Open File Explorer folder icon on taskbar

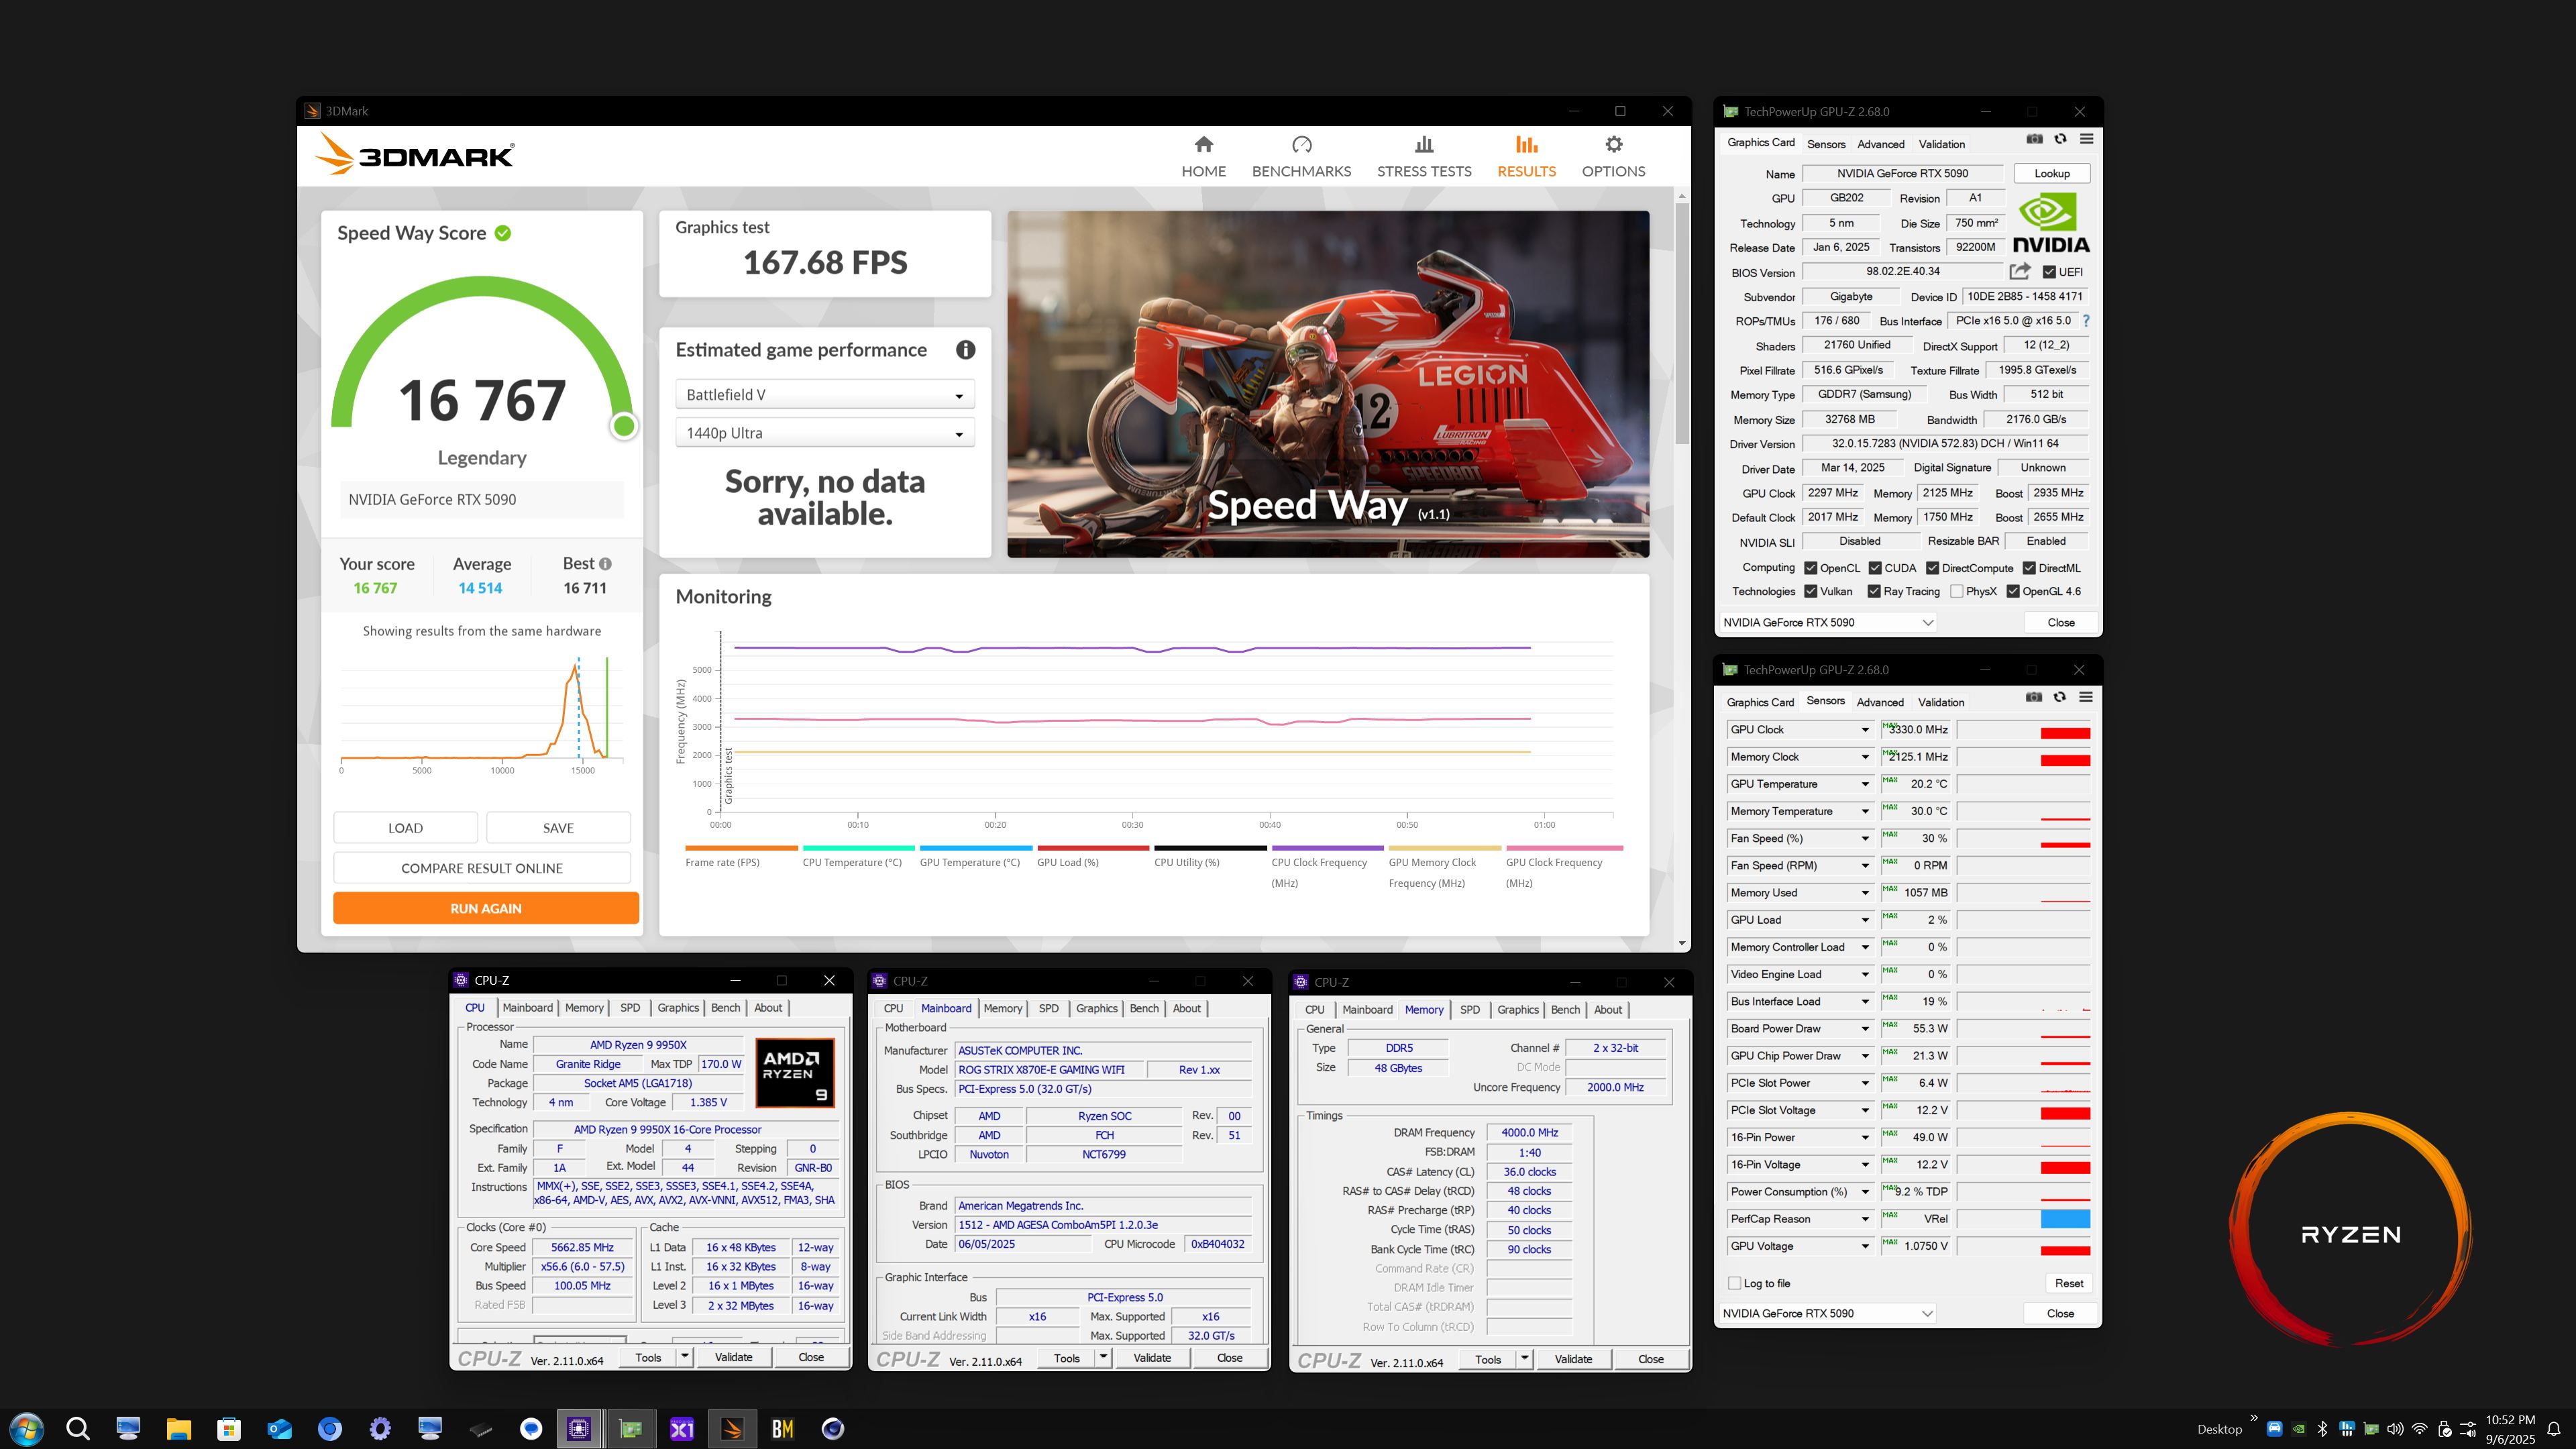[x=178, y=1428]
